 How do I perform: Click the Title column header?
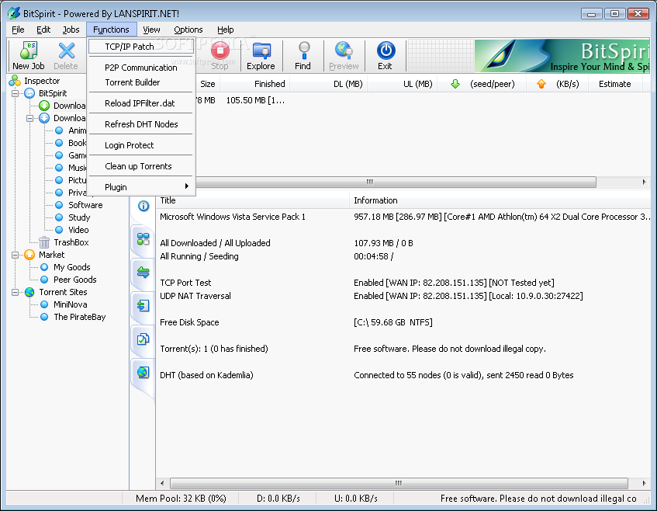pos(253,200)
